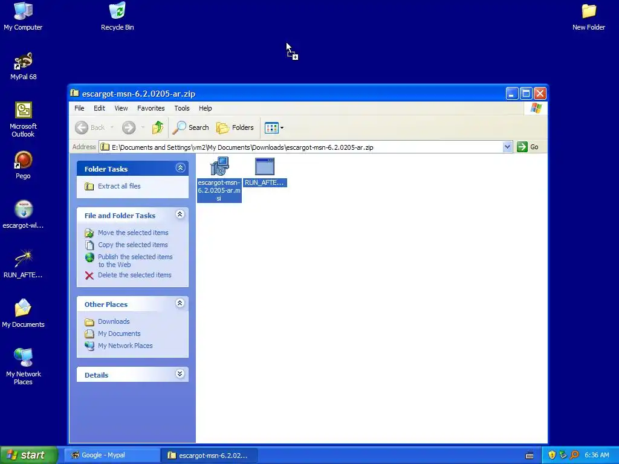Click the Back navigation button
This screenshot has width=619, height=464.
point(91,127)
